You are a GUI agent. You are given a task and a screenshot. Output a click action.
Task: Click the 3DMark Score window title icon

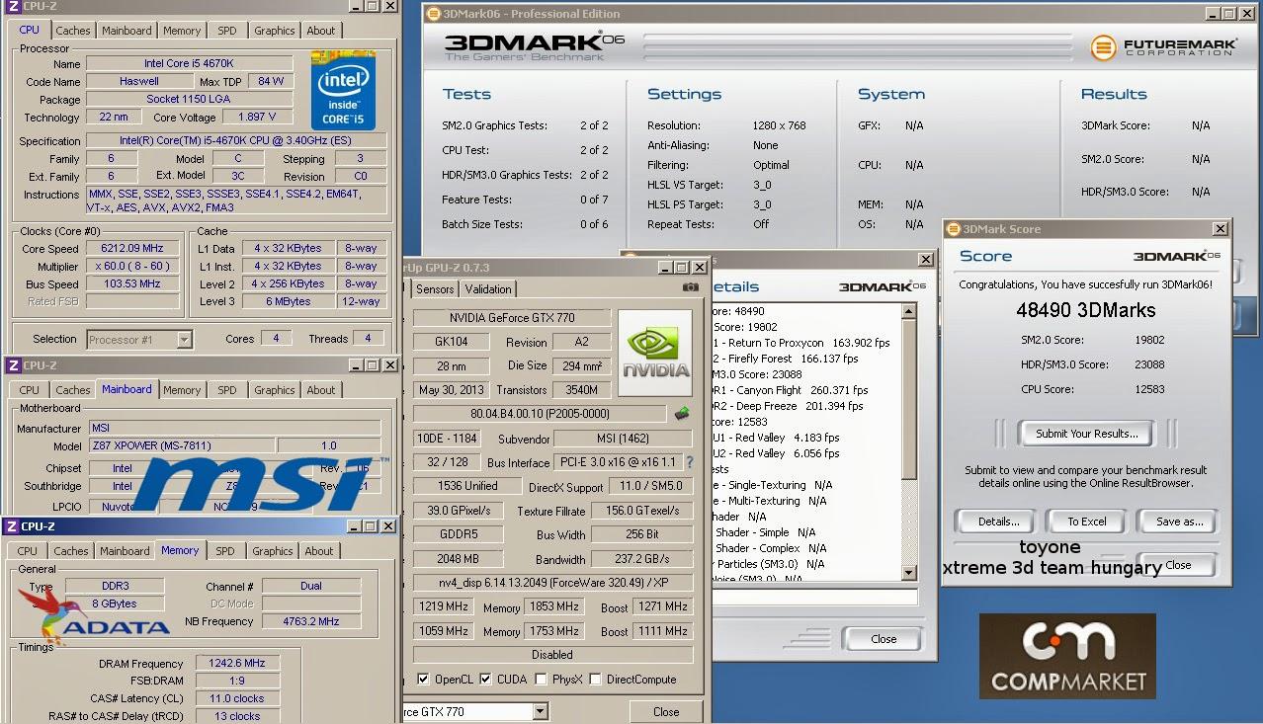click(x=953, y=229)
